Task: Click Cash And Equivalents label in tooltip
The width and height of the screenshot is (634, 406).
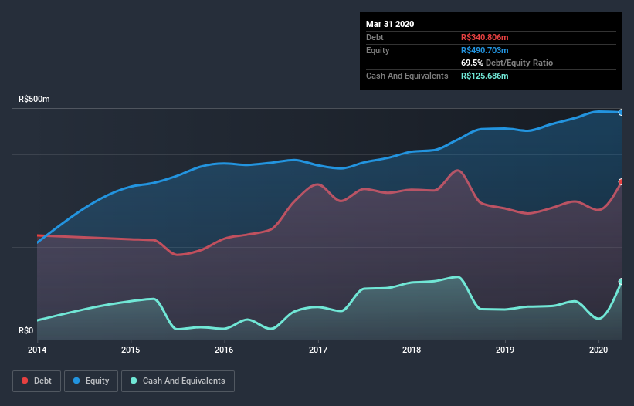Action: click(407, 76)
